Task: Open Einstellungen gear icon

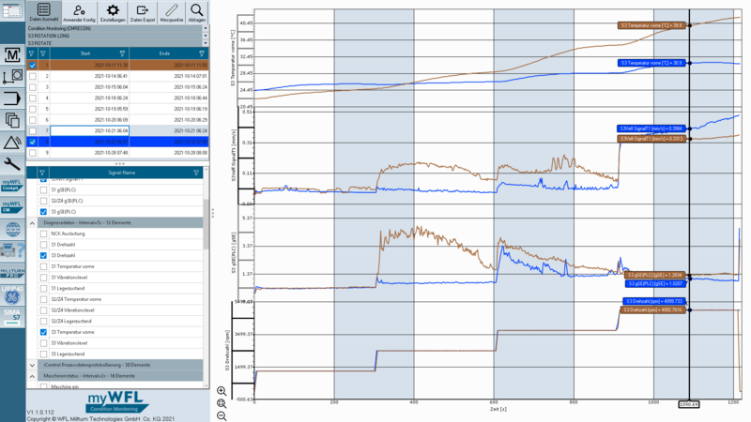Action: [x=113, y=12]
